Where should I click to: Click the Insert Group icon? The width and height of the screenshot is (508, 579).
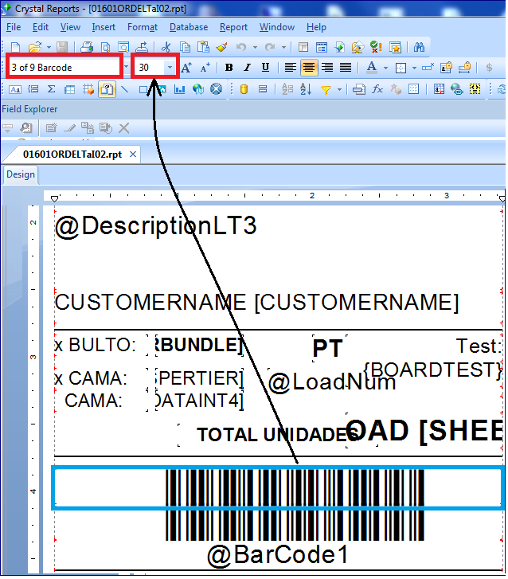(33, 89)
